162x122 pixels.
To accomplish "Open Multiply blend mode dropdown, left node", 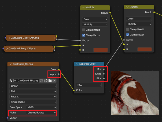I will click(x=95, y=25).
